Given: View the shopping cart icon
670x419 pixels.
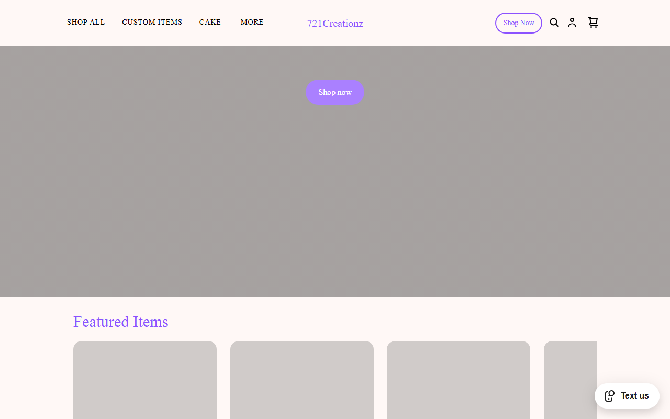Looking at the screenshot, I should (x=593, y=23).
